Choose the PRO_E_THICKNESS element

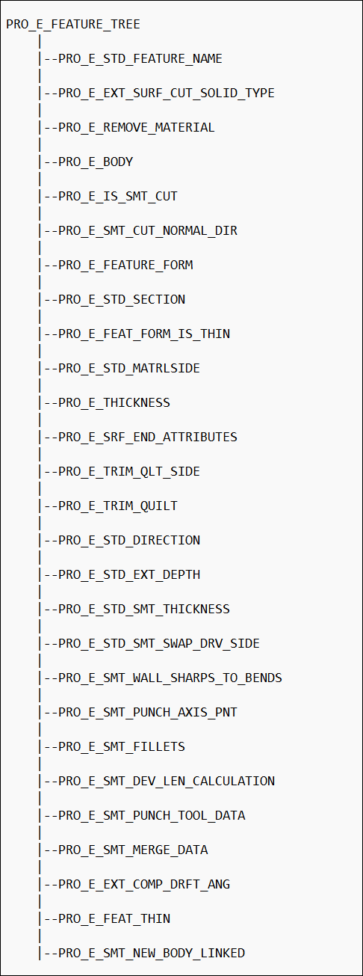click(x=114, y=403)
